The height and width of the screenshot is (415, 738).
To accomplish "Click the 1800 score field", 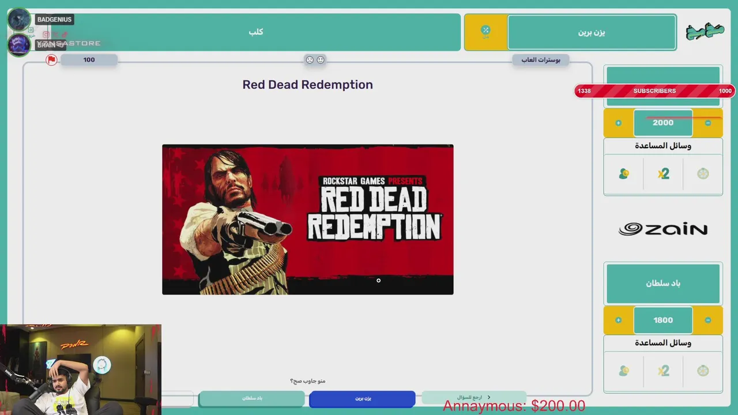I will [x=663, y=320].
